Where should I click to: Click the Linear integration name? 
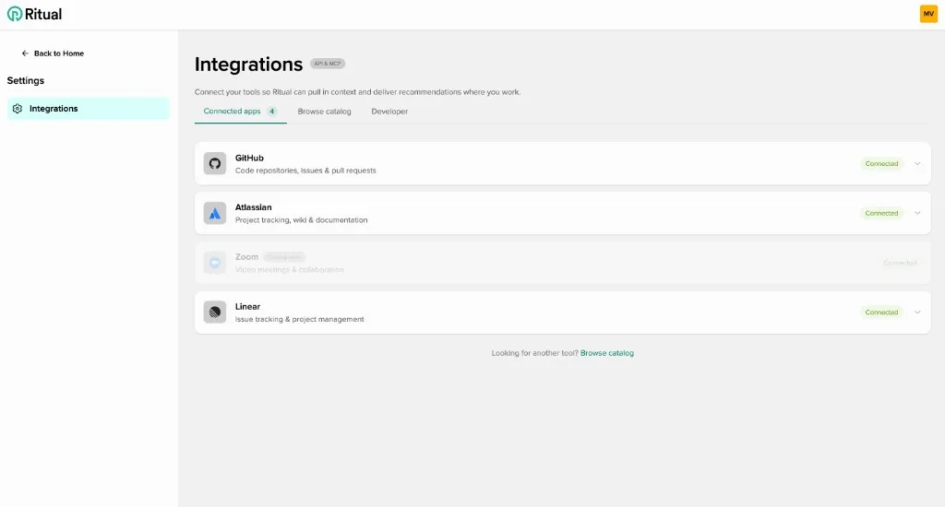[x=247, y=306]
